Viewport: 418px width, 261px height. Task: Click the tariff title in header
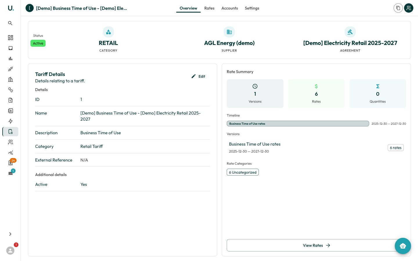(x=82, y=8)
